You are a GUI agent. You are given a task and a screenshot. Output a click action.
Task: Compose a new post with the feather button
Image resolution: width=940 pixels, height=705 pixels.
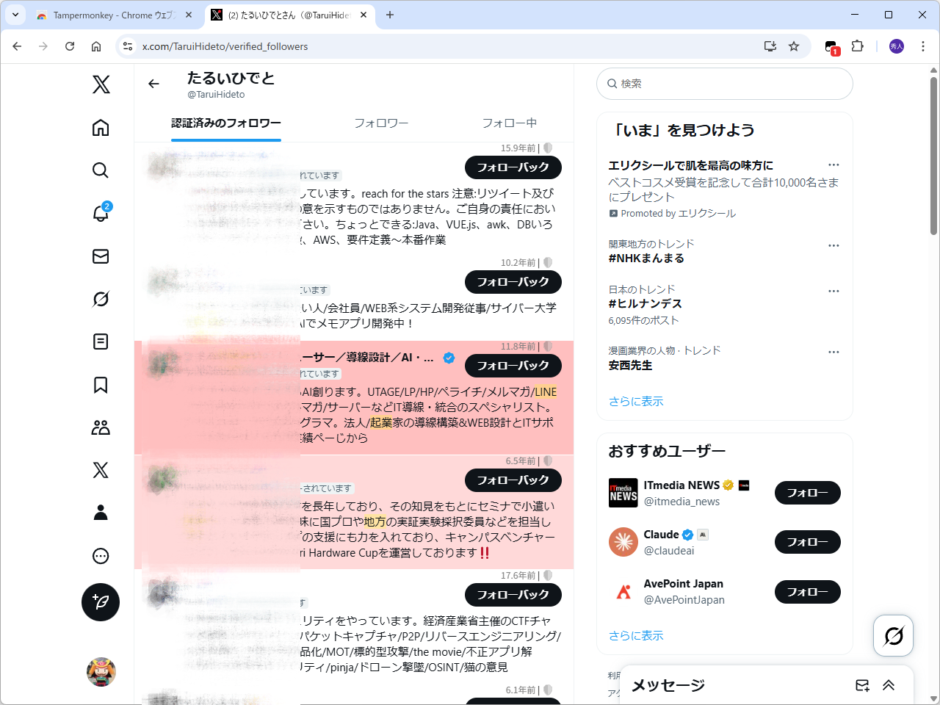tap(100, 601)
